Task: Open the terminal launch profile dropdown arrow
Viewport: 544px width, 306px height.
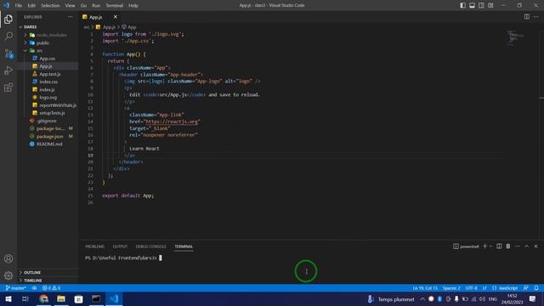Action: click(x=490, y=246)
